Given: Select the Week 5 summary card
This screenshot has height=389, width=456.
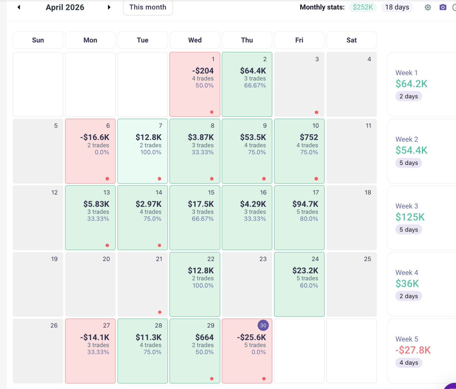Looking at the screenshot, I should [x=422, y=351].
